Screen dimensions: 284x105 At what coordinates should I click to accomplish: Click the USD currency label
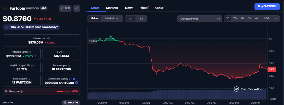(x=273, y=99)
